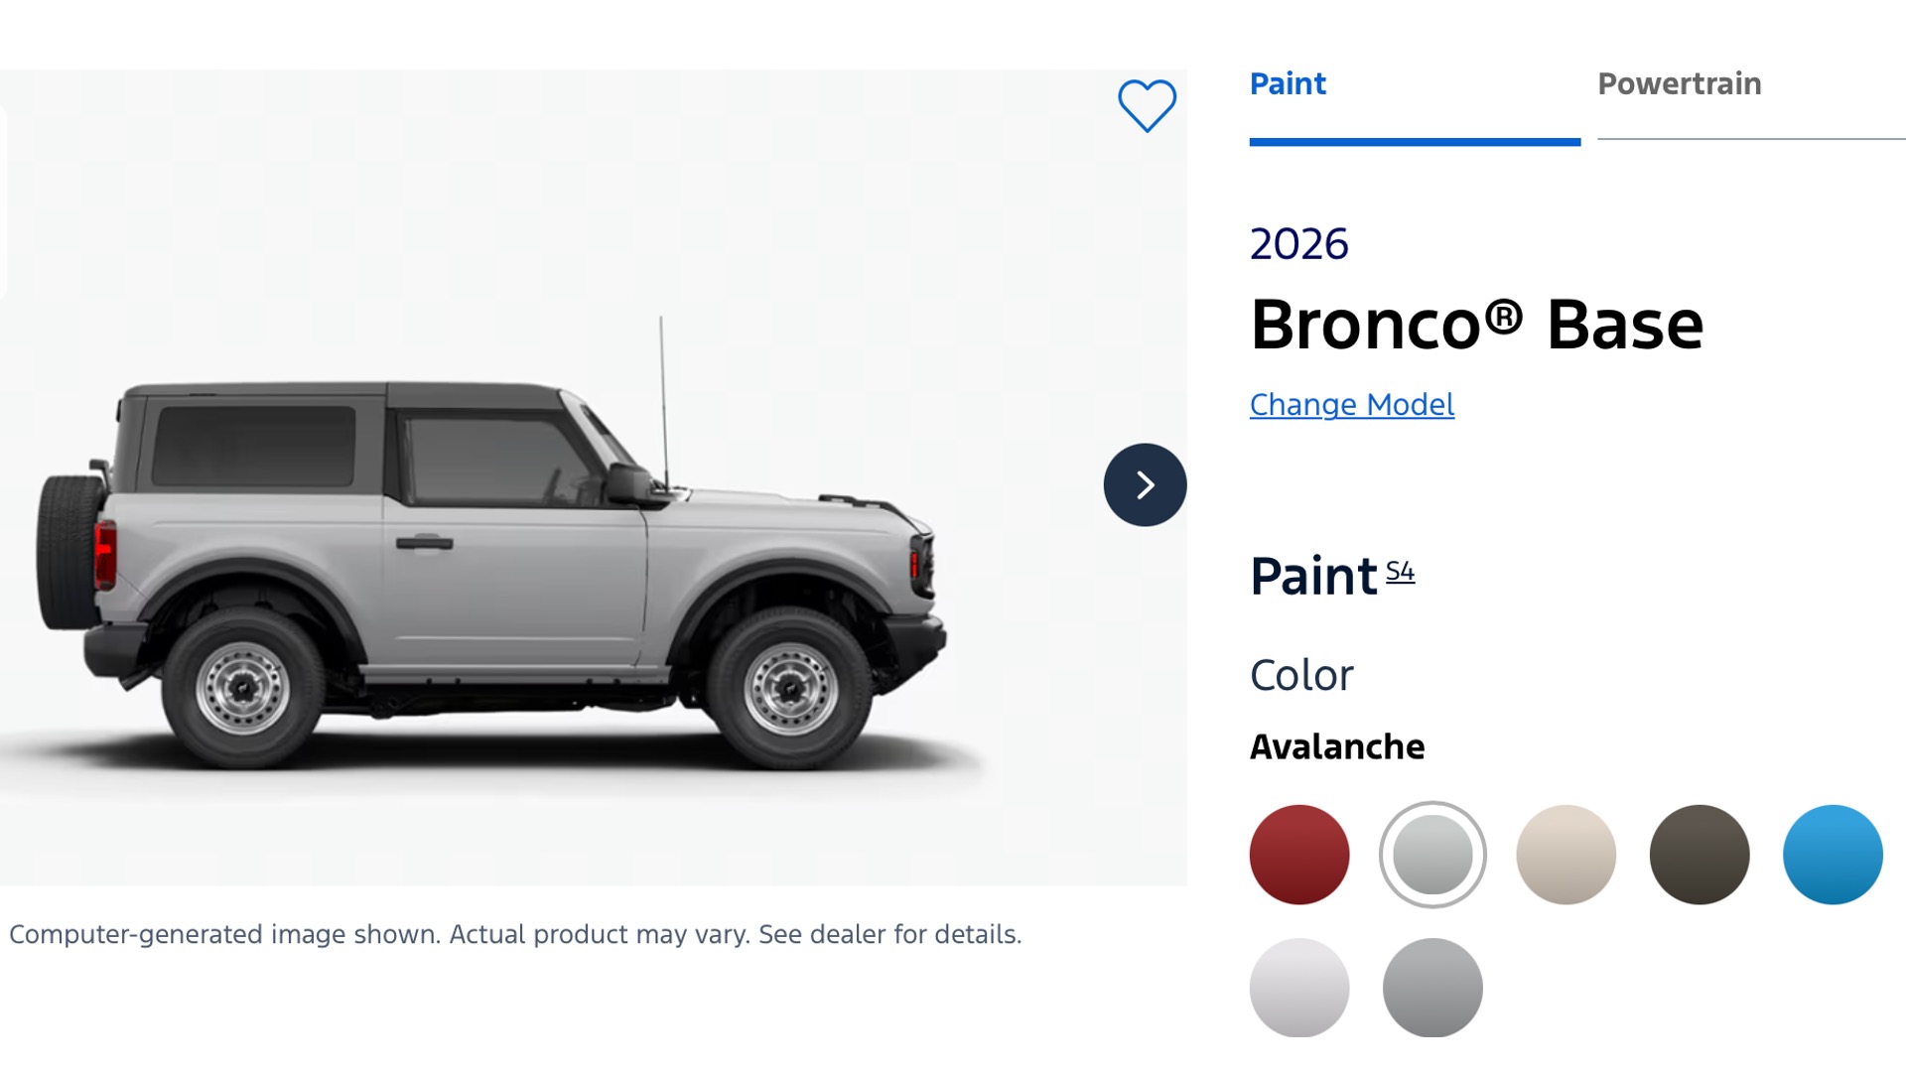Choose the dark brown-gray paint swatch
Viewport: 1906px width, 1072px height.
1699,855
